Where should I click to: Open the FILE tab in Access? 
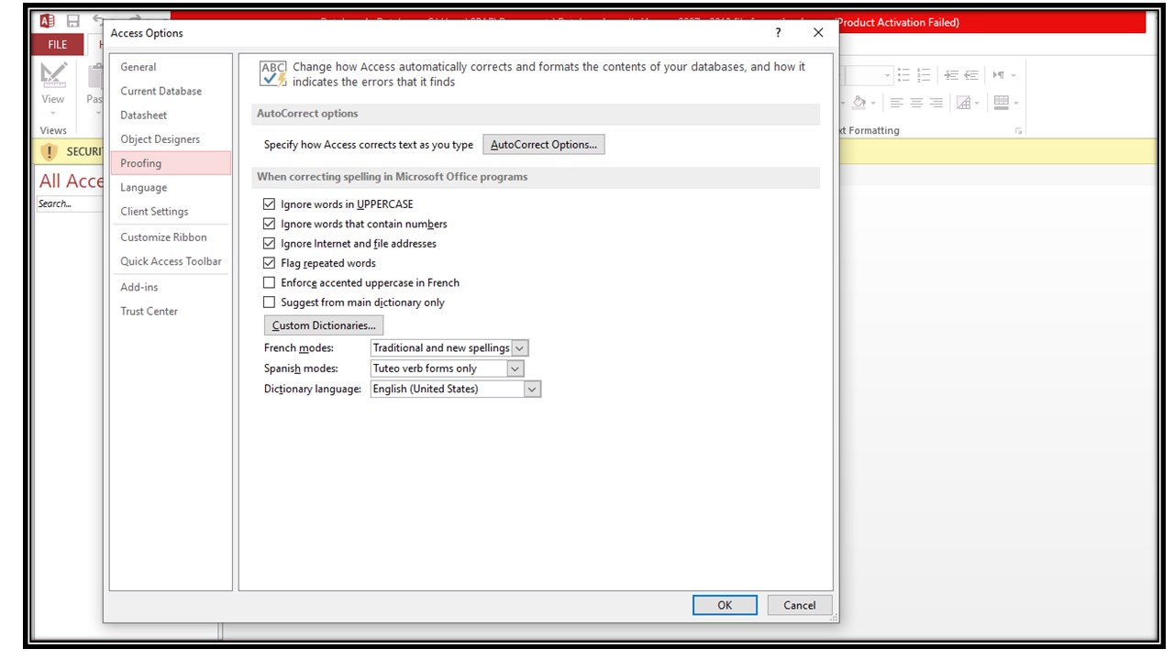[57, 44]
